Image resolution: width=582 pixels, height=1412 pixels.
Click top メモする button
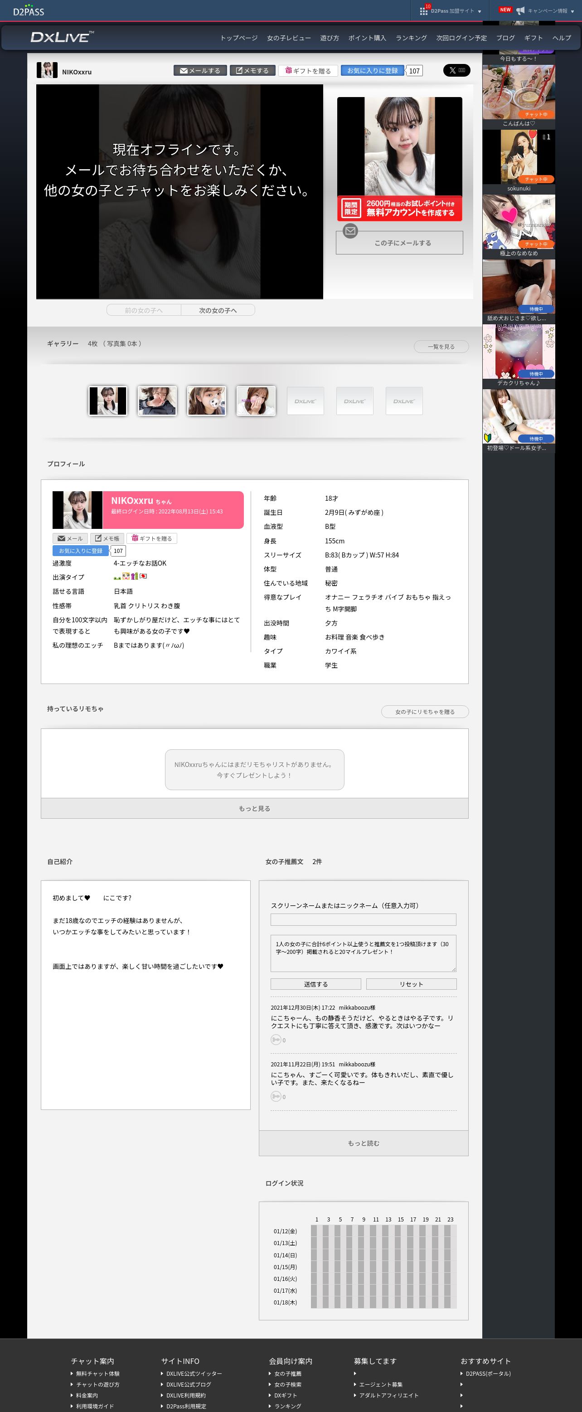coord(252,70)
